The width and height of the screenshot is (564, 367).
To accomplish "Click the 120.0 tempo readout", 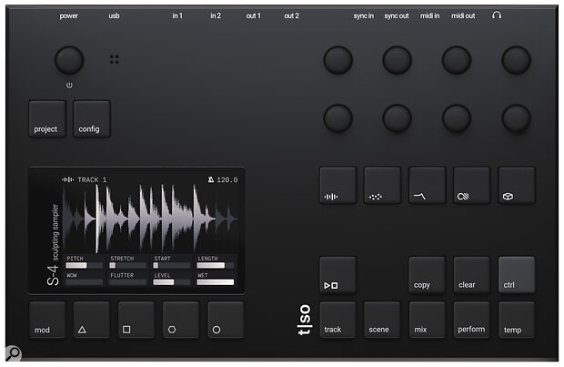I will point(227,179).
